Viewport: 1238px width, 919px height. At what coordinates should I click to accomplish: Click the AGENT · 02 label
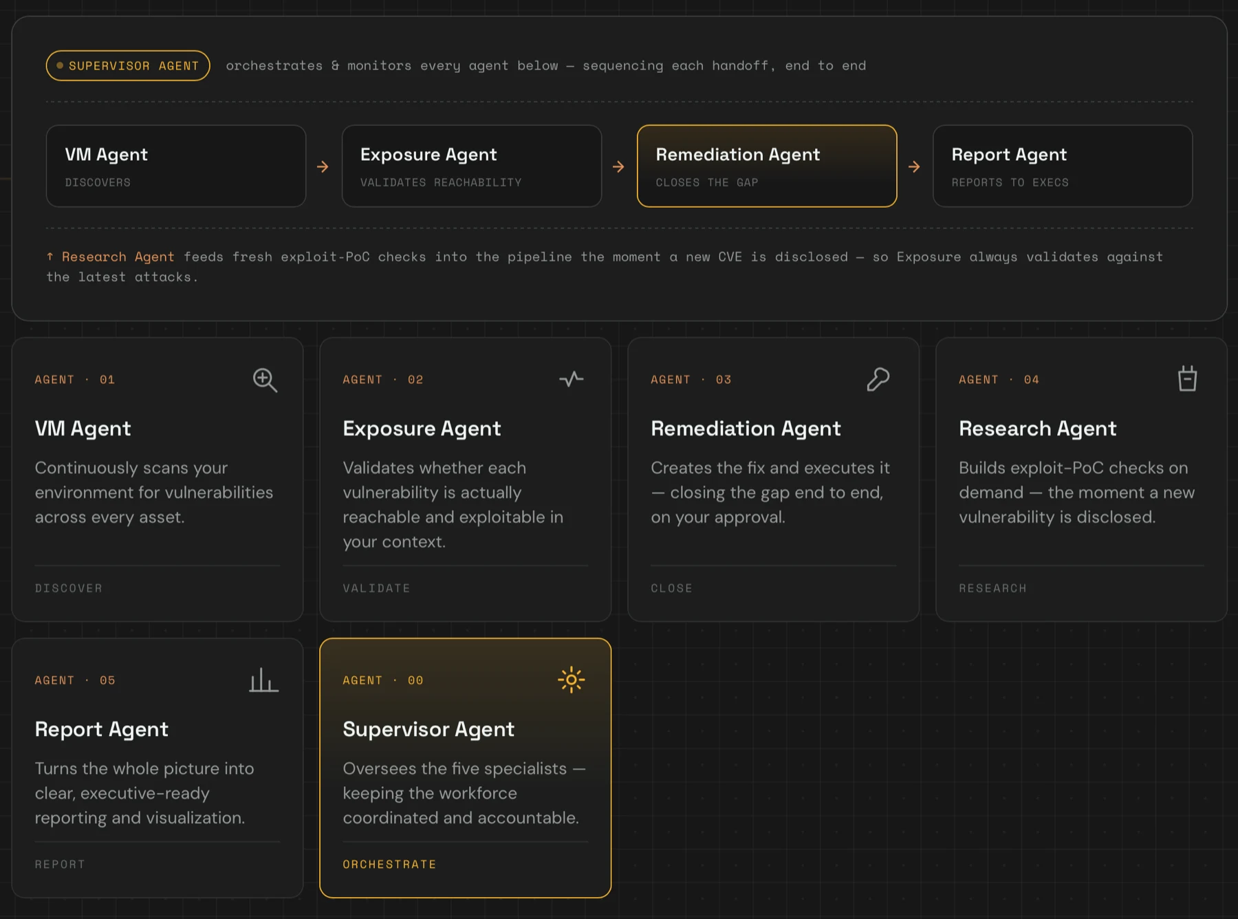(x=383, y=380)
